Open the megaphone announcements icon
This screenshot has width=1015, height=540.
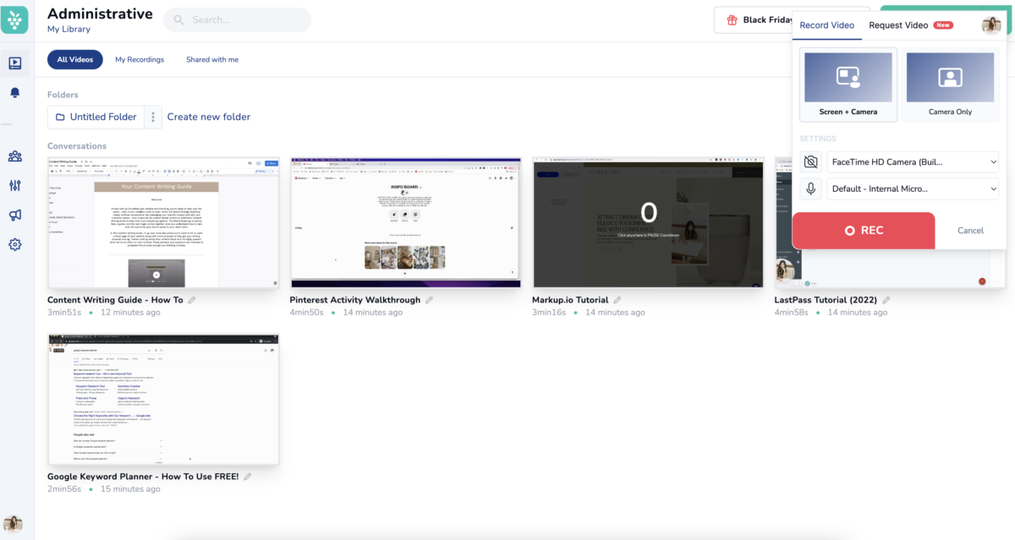click(15, 215)
